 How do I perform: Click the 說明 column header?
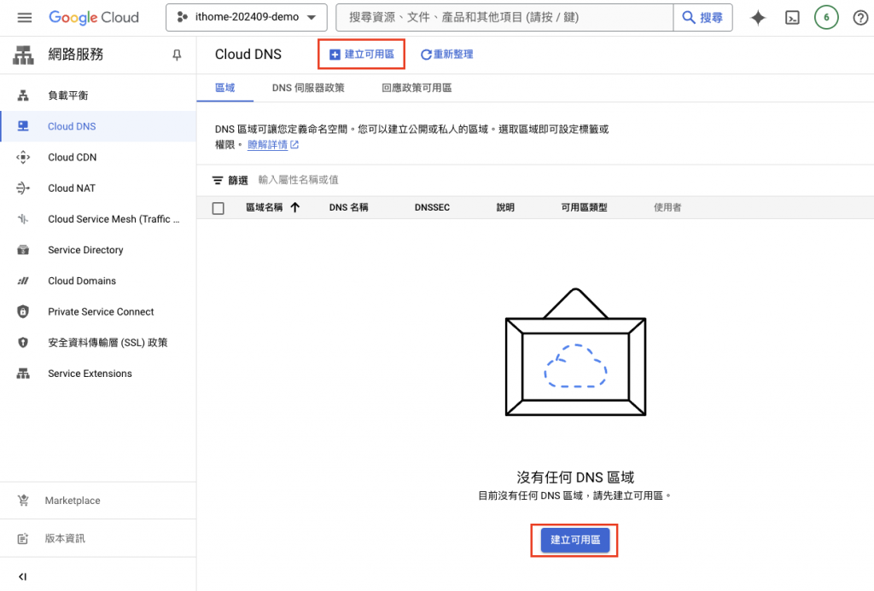pos(505,208)
